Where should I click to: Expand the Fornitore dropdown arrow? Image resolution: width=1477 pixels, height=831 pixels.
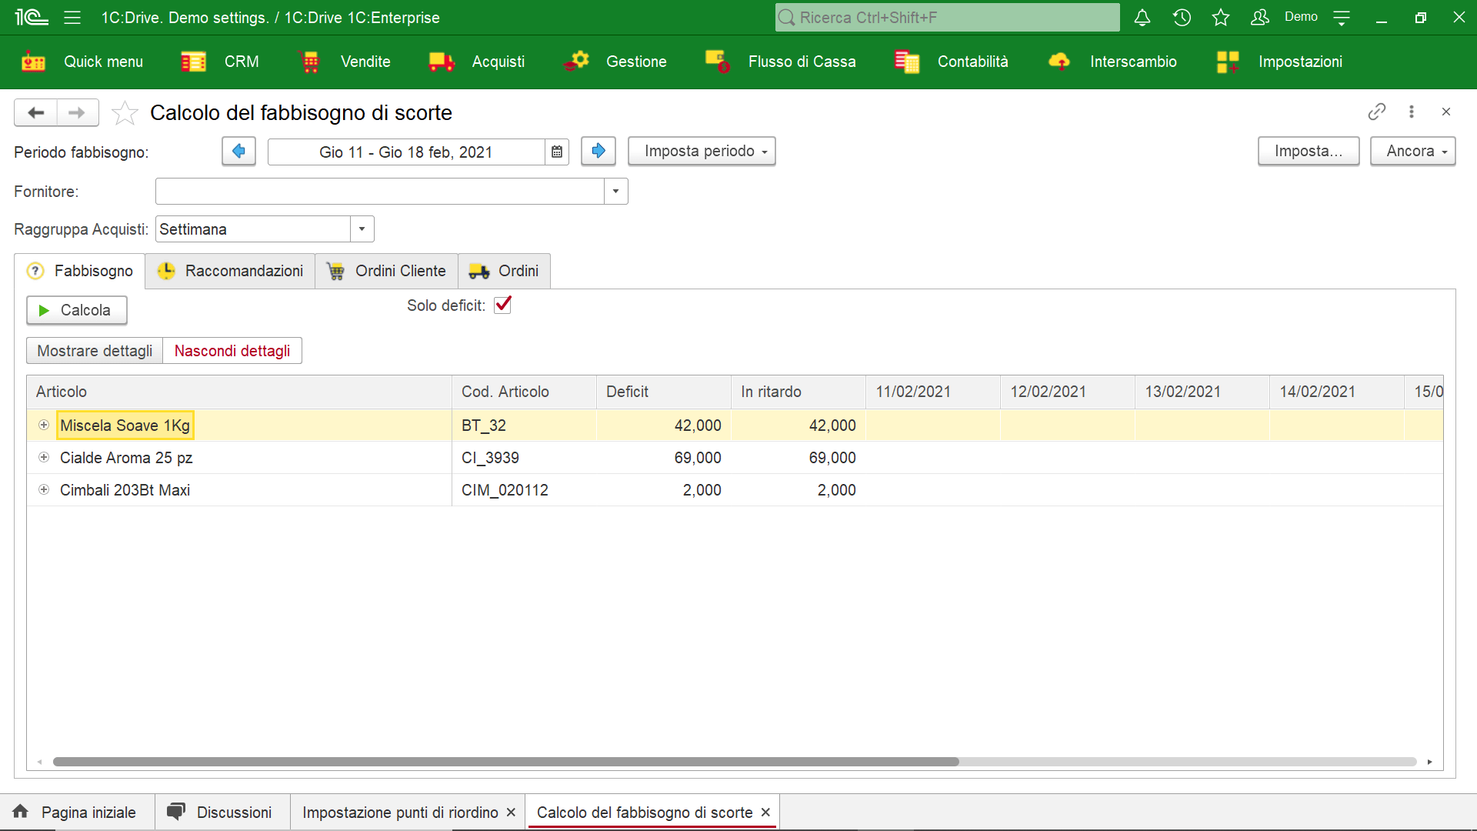pos(615,191)
